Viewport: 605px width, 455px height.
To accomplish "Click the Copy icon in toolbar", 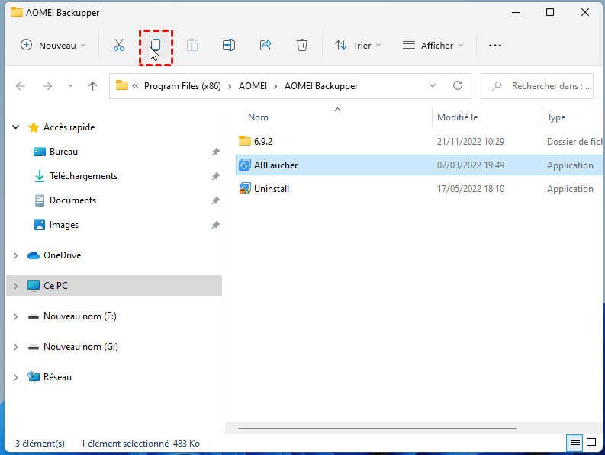I will (156, 46).
